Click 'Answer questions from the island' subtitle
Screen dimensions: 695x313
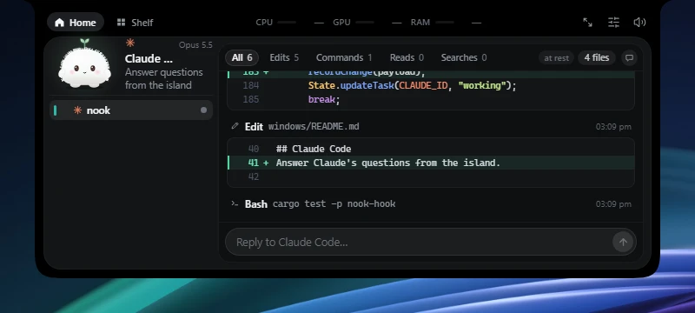click(163, 78)
